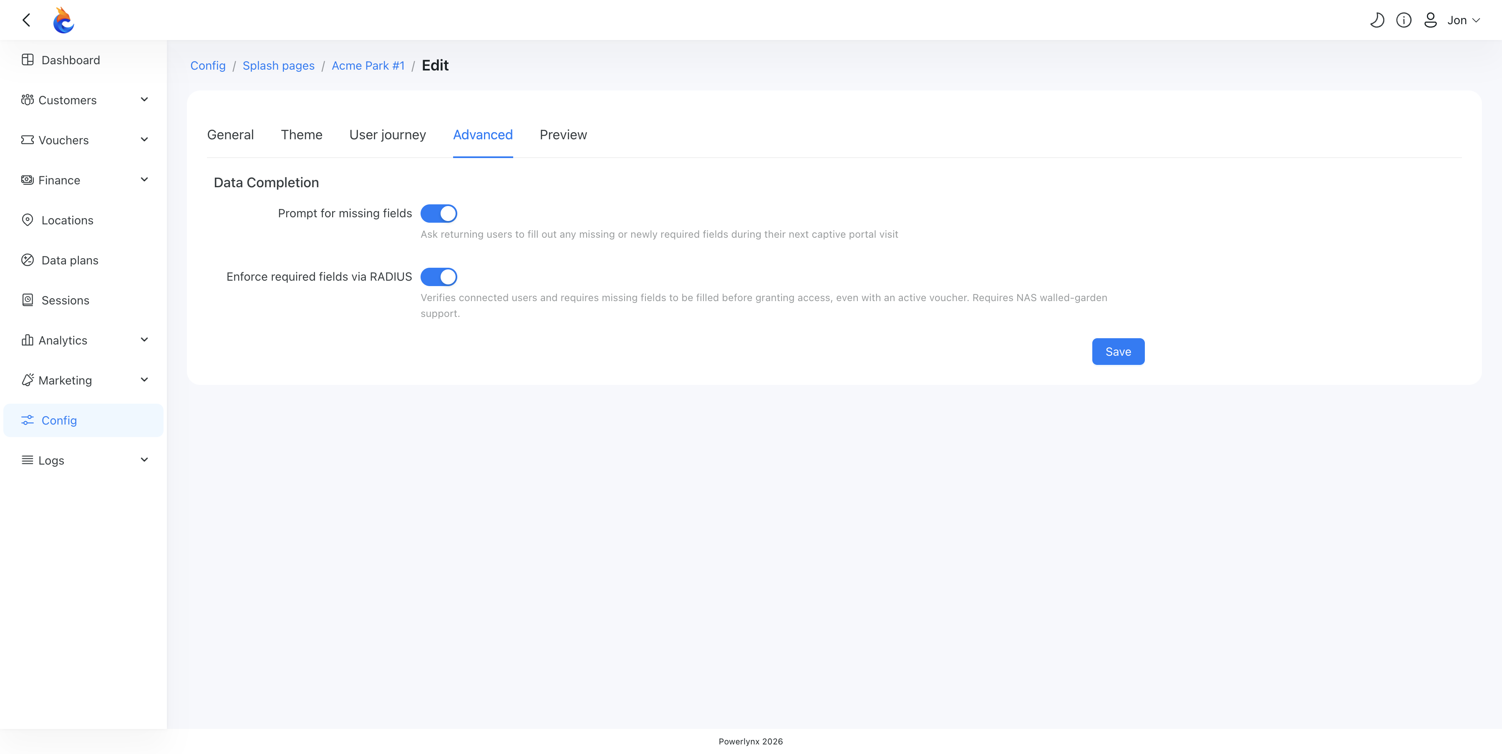
Task: Expand the Customers menu chevron
Action: tap(145, 100)
